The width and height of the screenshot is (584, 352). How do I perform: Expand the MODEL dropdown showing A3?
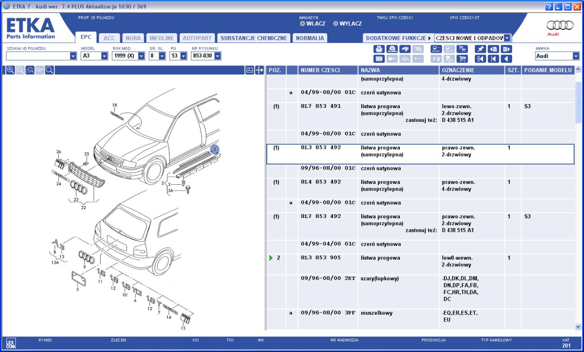[104, 56]
